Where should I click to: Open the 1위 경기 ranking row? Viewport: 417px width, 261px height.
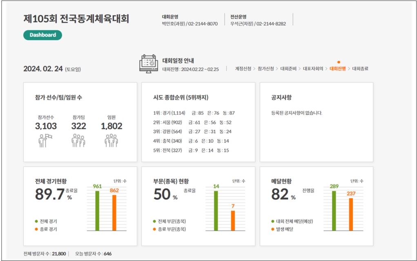tap(193, 113)
